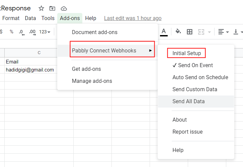Close the Add-ons menu
The width and height of the screenshot is (243, 167).
point(70,18)
